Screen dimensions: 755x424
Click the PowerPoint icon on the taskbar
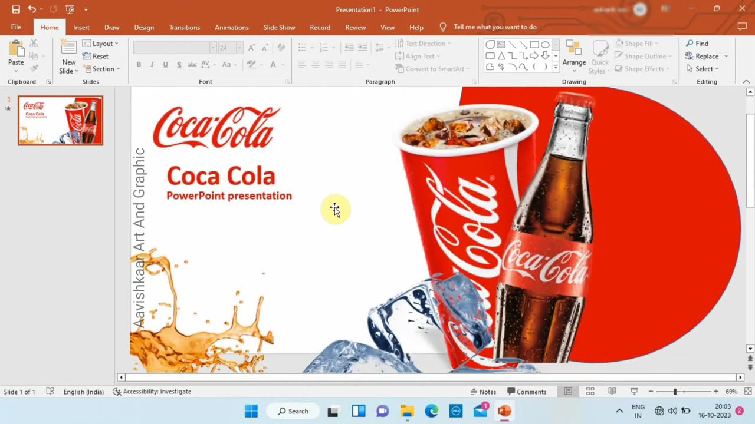(x=504, y=411)
